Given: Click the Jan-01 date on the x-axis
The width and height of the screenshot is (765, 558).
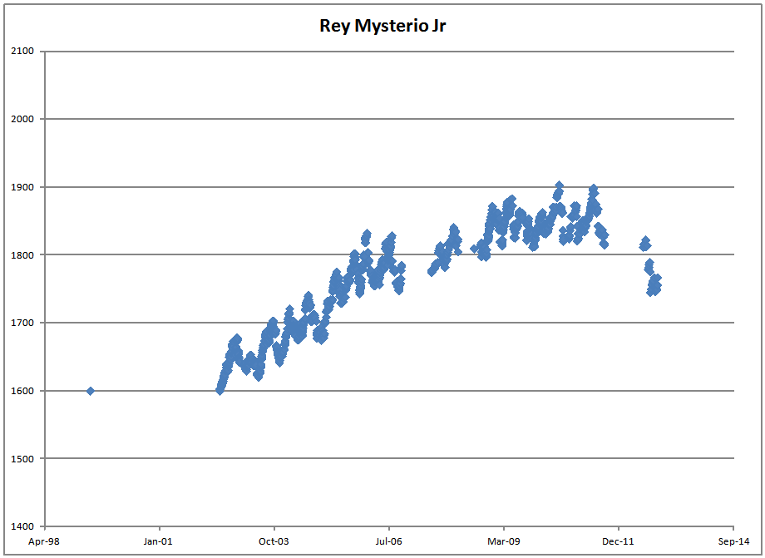Looking at the screenshot, I should pos(159,541).
